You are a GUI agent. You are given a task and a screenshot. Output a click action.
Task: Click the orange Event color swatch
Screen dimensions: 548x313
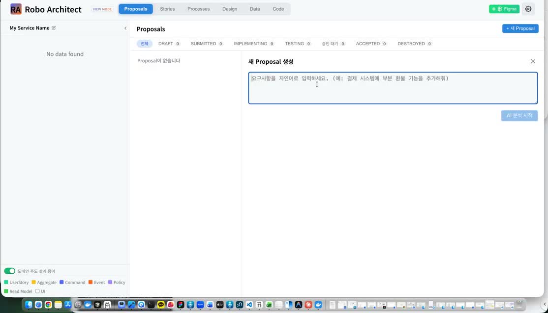coord(91,282)
